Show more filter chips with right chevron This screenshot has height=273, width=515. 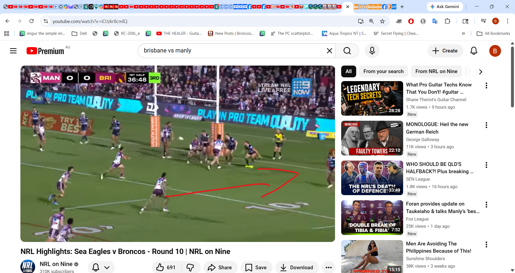pyautogui.click(x=480, y=72)
